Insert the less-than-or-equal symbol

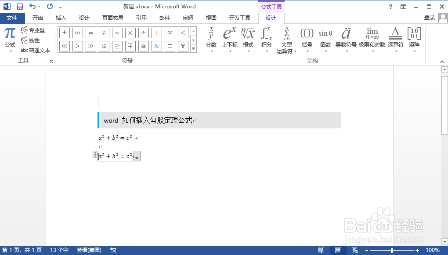pyautogui.click(x=104, y=46)
